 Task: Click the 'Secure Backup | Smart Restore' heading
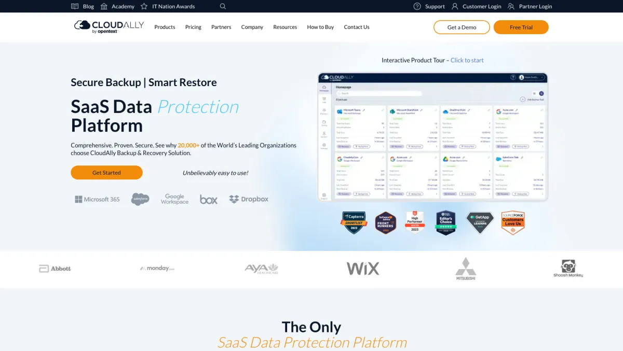[144, 82]
